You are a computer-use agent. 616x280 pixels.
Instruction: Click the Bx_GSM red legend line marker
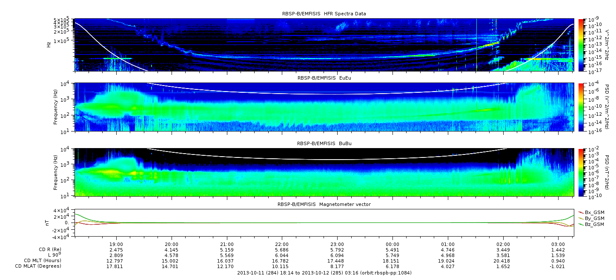pyautogui.click(x=581, y=212)
